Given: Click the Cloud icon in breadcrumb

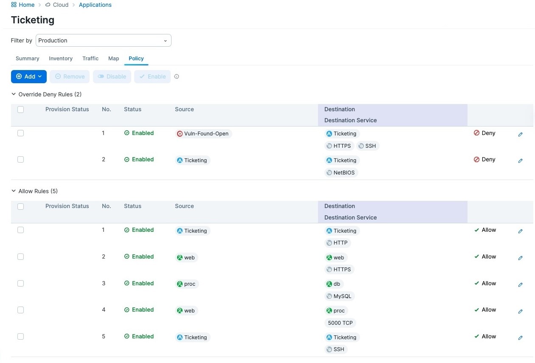Looking at the screenshot, I should click(x=48, y=5).
